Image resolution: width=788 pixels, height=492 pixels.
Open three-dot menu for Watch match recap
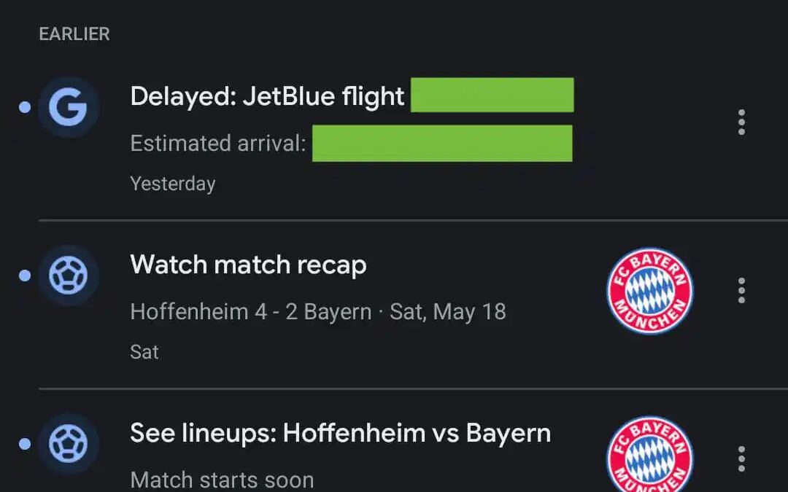click(x=741, y=290)
